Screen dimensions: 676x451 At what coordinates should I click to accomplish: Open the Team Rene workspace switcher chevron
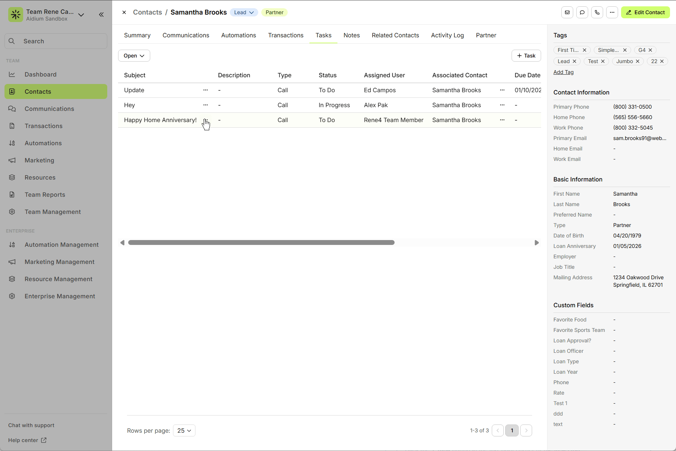point(81,15)
